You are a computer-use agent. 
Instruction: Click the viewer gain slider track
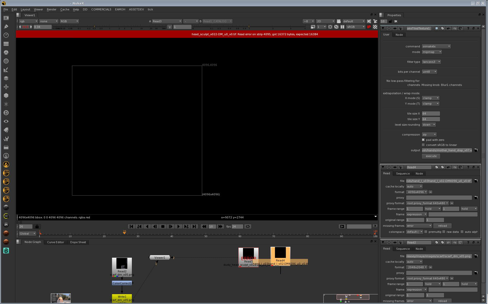(109, 27)
